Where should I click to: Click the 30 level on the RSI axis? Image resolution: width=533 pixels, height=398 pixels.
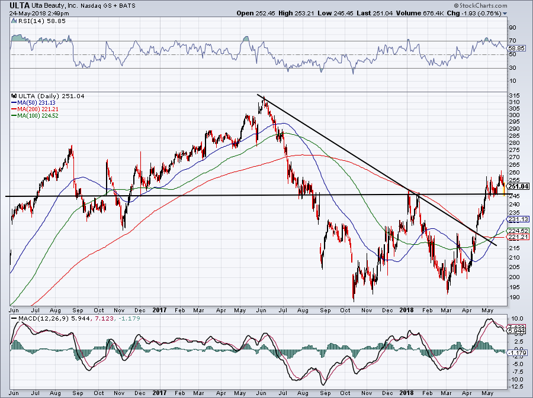[x=512, y=68]
